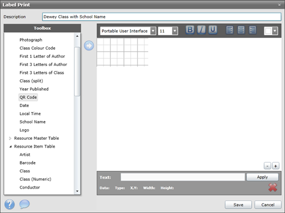Open the font family dropdown
This screenshot has width=285, height=213.
click(x=153, y=31)
